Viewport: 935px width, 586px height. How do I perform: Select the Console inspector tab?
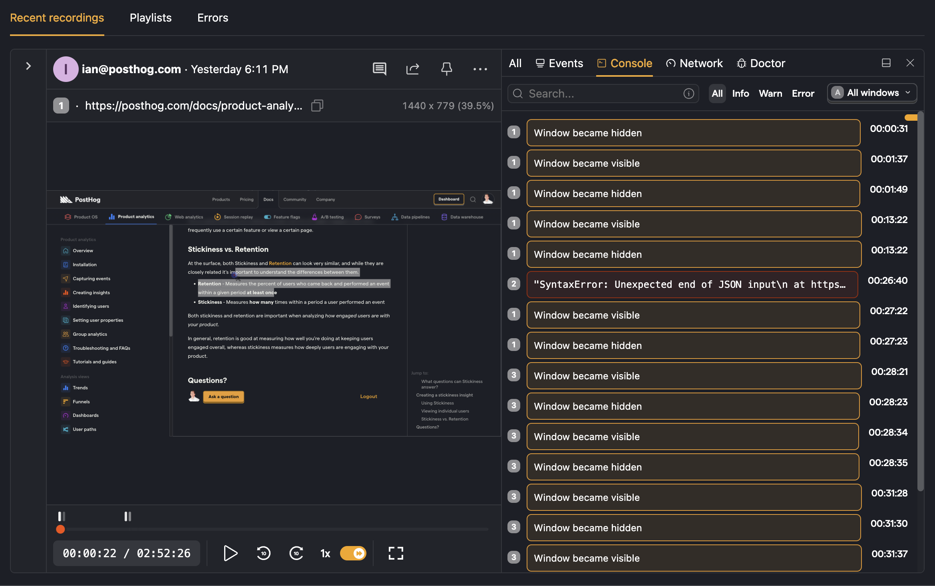point(625,63)
